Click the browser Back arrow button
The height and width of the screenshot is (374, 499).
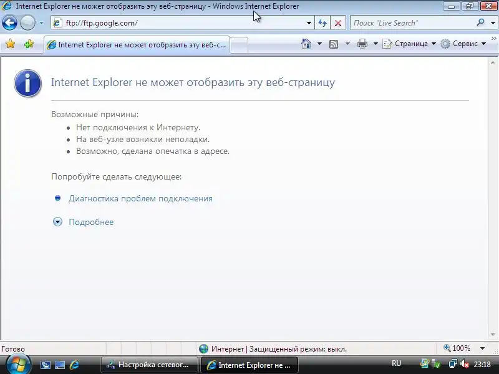(x=9, y=23)
